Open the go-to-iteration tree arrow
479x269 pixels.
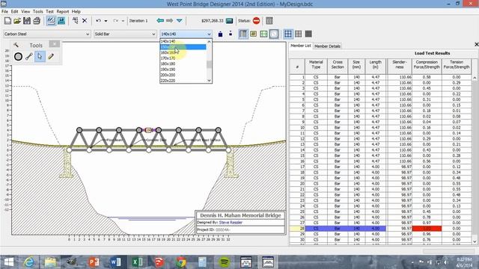pyautogui.click(x=180, y=20)
